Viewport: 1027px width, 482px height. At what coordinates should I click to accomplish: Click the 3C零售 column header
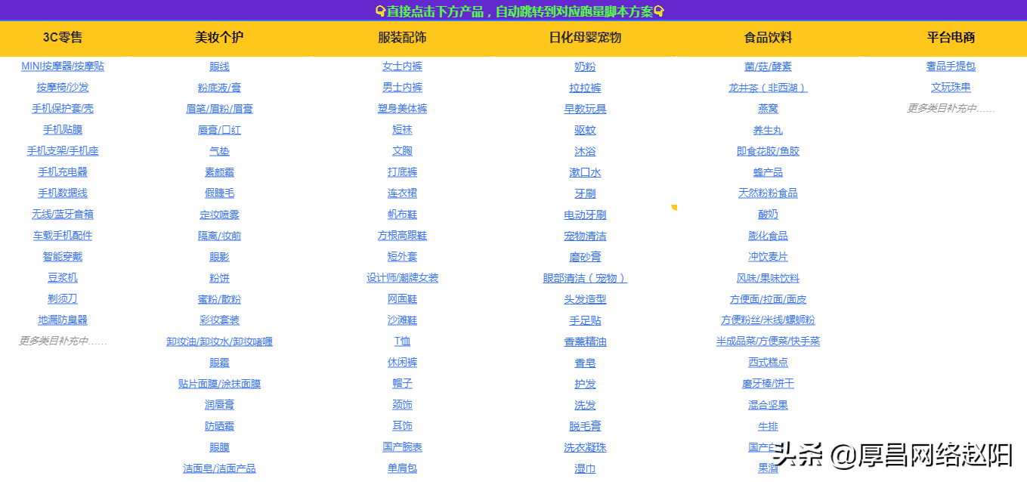click(63, 37)
